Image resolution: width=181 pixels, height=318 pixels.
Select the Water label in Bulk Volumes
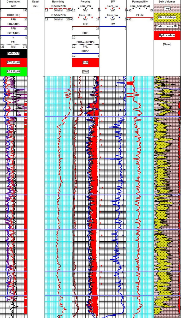click(x=167, y=44)
